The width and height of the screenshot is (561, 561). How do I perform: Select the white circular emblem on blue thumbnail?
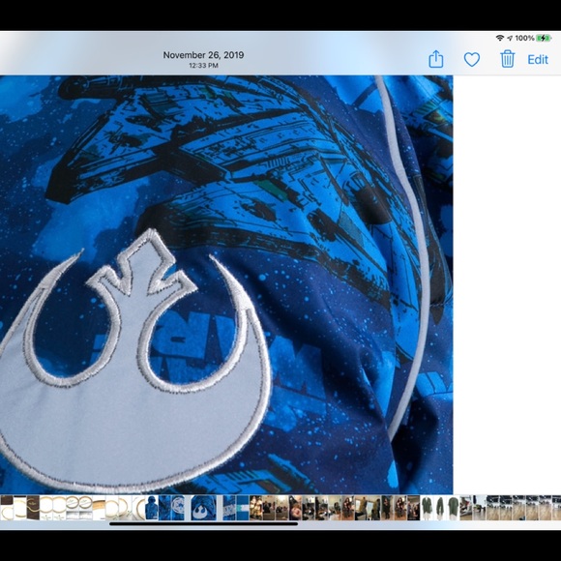point(178,508)
